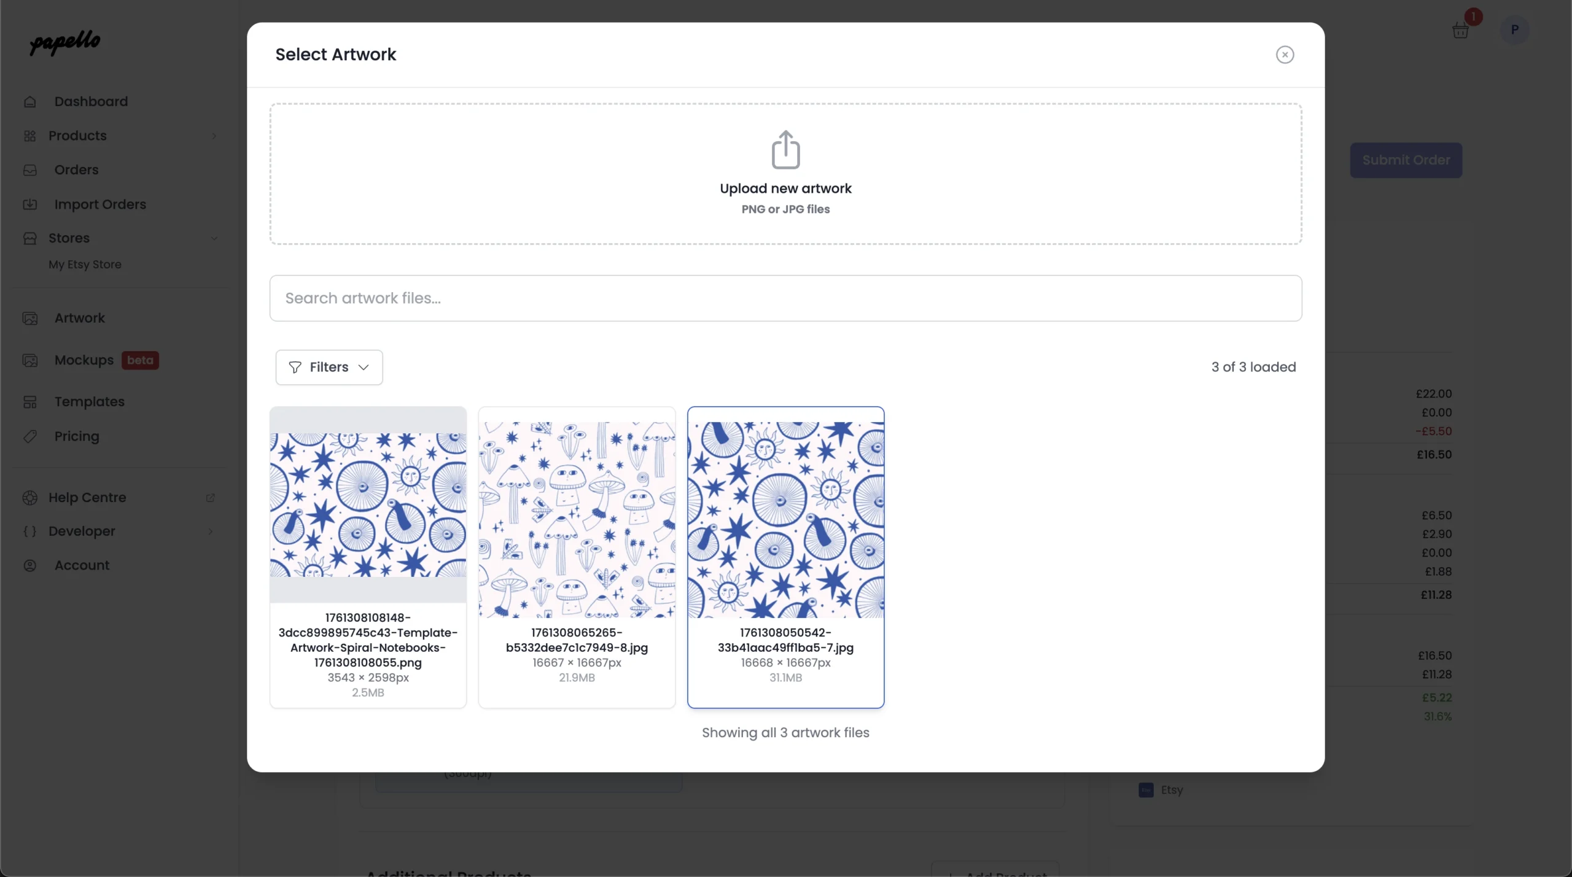Expand the Developer submenu arrow
Image resolution: width=1572 pixels, height=877 pixels.
211,531
